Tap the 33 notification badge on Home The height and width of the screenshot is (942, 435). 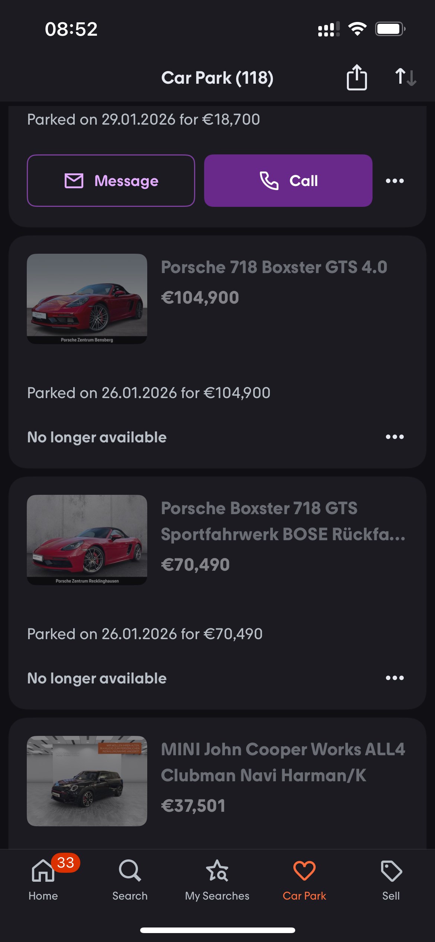[65, 862]
